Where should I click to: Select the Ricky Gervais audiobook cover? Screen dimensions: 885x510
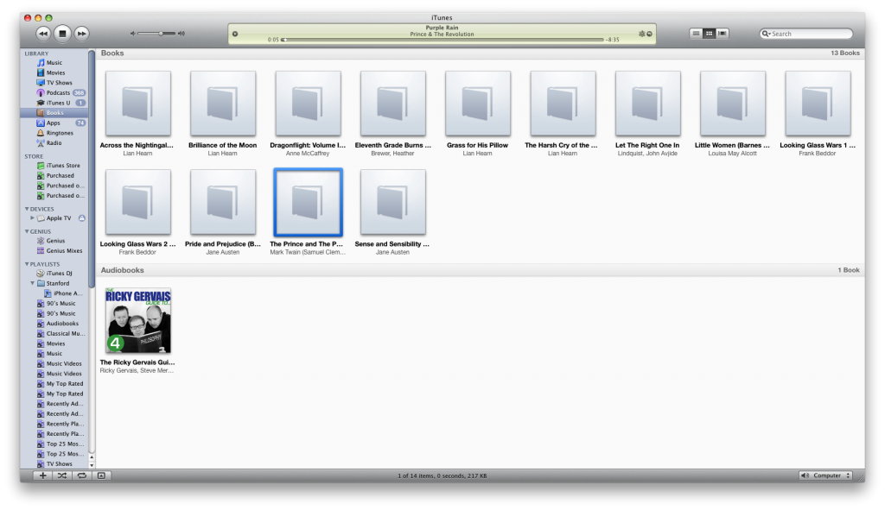[x=138, y=321]
